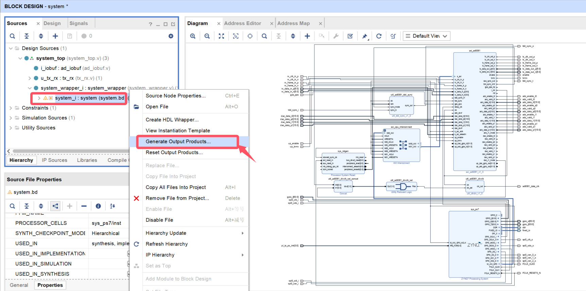The width and height of the screenshot is (586, 291).
Task: Expand the system_i block design node
Action: click(39, 98)
